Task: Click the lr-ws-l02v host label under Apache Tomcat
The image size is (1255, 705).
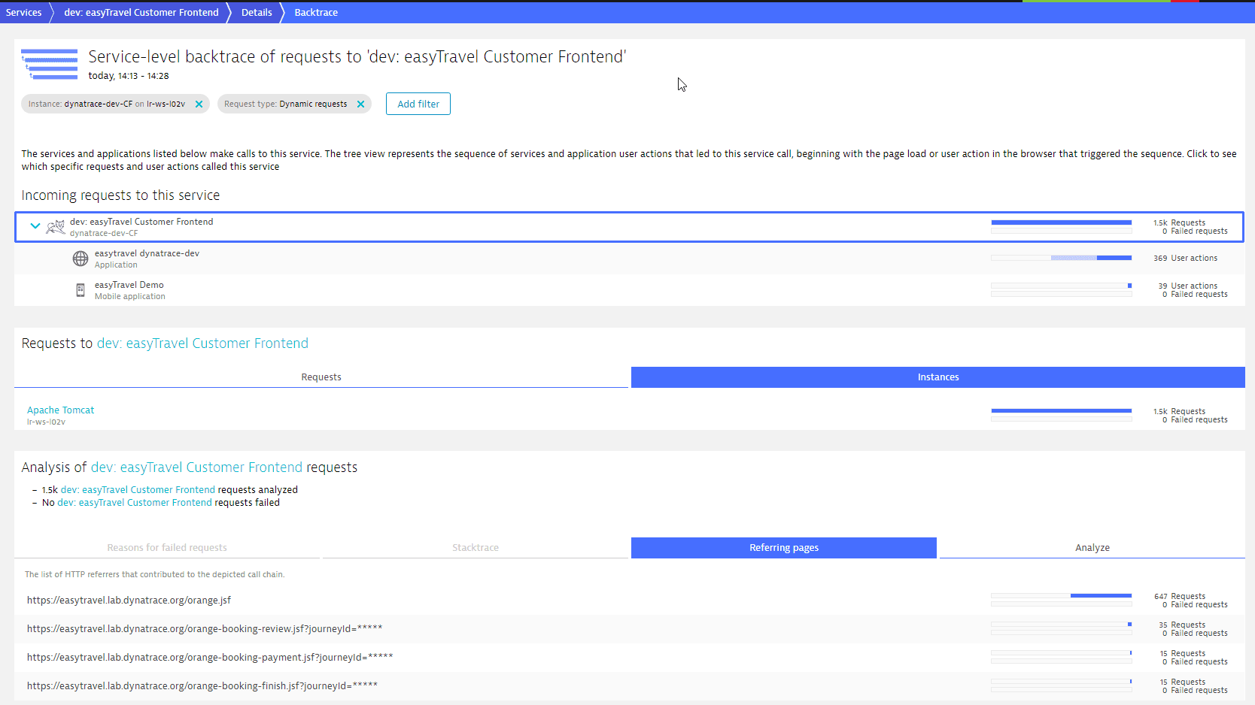Action: 46,422
